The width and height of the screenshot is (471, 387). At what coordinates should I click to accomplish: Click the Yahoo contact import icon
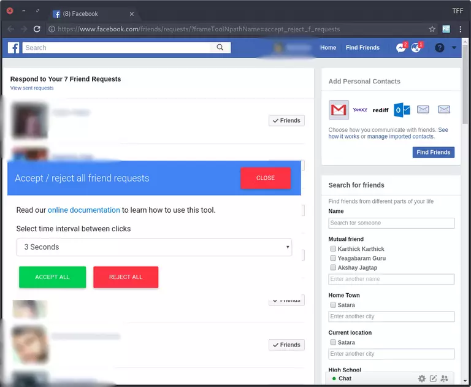click(x=360, y=110)
